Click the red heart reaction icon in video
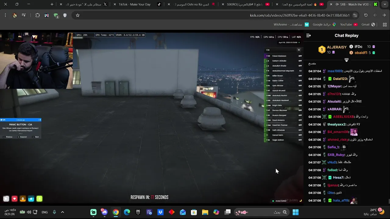The image size is (390, 219). (x=14, y=199)
